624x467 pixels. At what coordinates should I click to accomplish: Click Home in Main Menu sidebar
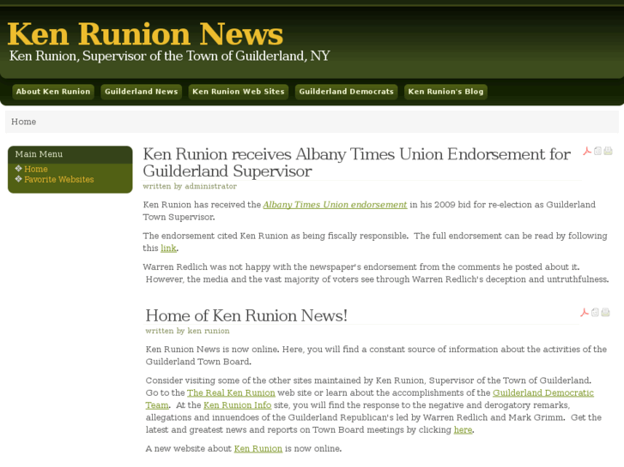pos(36,169)
